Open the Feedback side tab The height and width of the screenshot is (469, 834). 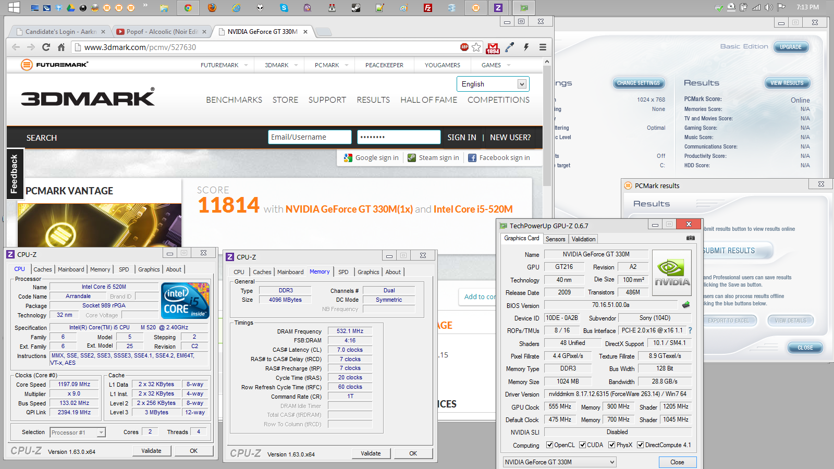[x=15, y=174]
